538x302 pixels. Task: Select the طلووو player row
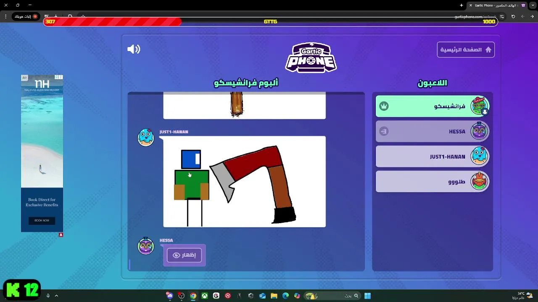tap(433, 182)
